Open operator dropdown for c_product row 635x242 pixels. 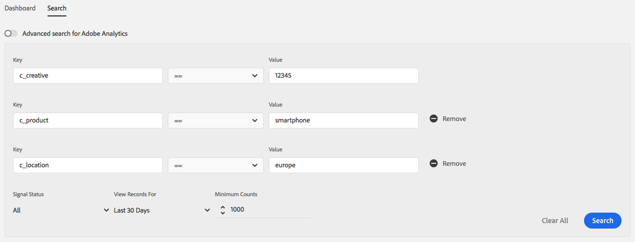click(215, 121)
